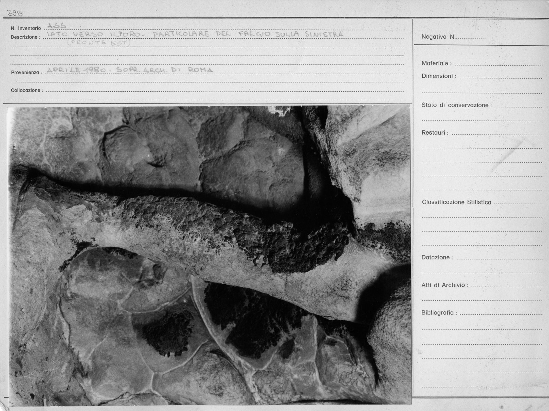Click the handwritten note '(FRONTE EST)'

click(99, 43)
